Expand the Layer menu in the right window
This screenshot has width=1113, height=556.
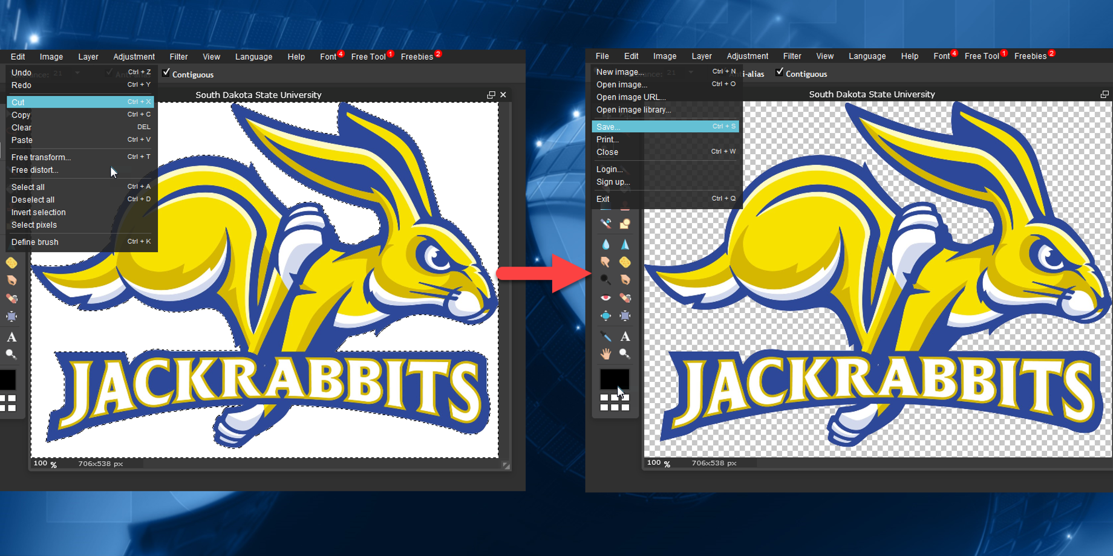click(x=701, y=56)
